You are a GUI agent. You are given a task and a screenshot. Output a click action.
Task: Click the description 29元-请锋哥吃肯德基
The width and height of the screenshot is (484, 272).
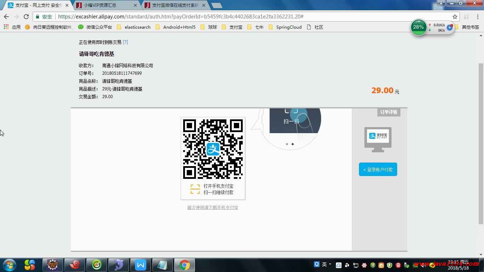[x=122, y=89]
